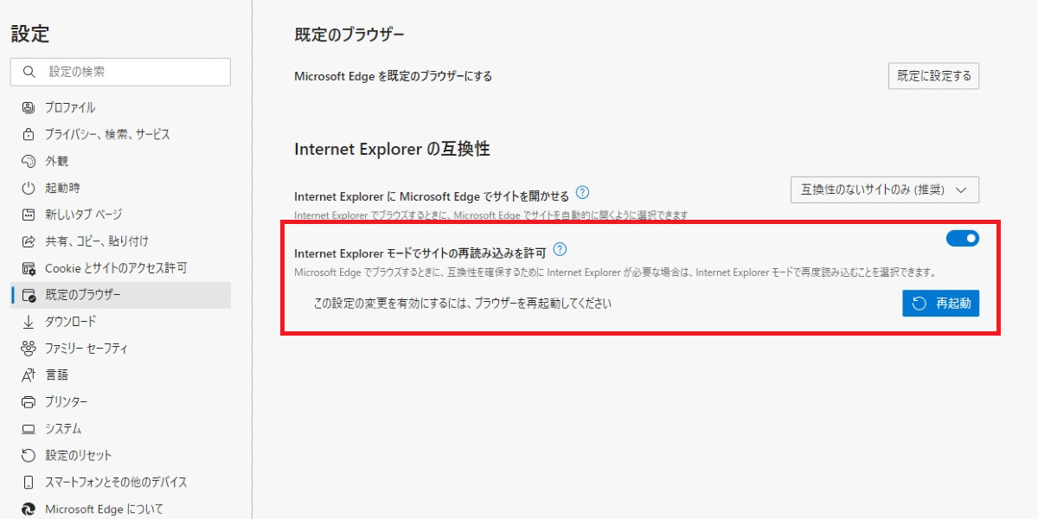Click the printer icon
The width and height of the screenshot is (1038, 519).
[x=29, y=402]
